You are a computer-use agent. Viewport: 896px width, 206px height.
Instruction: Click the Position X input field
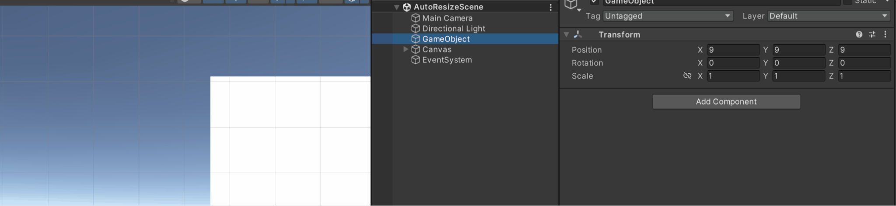(733, 50)
